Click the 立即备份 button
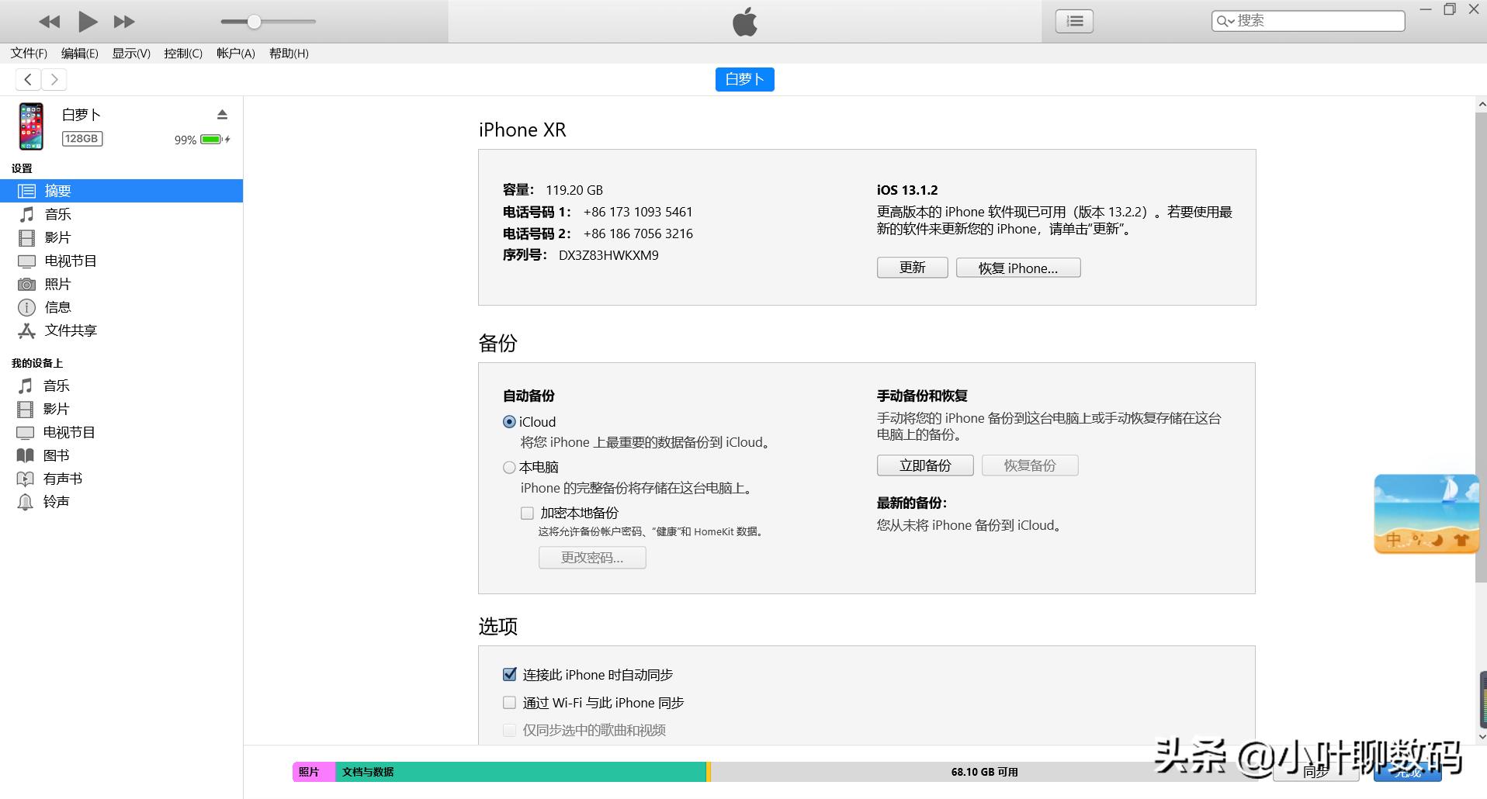Screen dimensions: 1487x799 coord(924,465)
